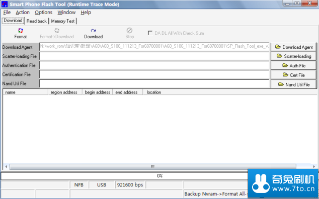Click the Auth File button
Image resolution: width=319 pixels, height=199 pixels.
coord(293,65)
